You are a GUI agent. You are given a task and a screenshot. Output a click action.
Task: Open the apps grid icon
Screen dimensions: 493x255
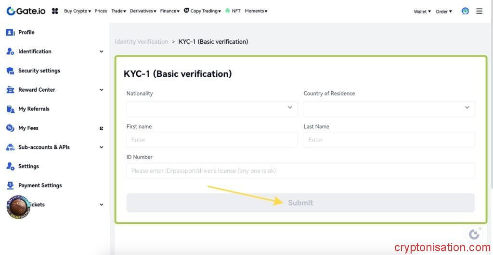coord(55,11)
